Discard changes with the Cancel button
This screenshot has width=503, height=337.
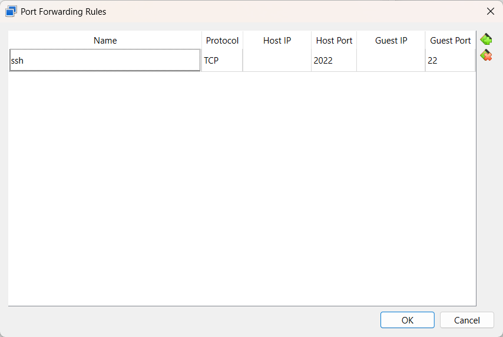coord(466,320)
